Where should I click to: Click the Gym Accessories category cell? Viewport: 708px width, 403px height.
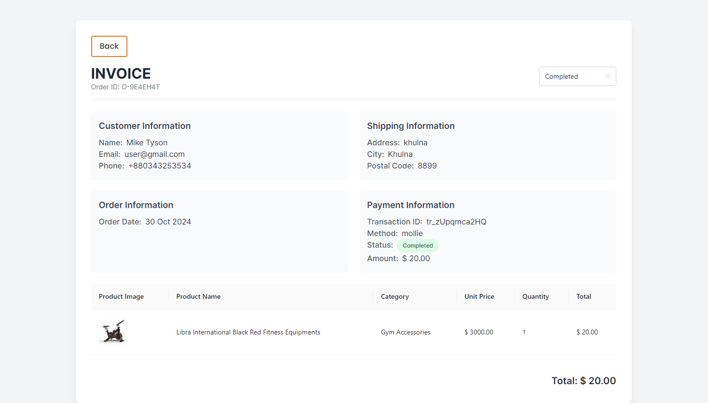pyautogui.click(x=405, y=333)
